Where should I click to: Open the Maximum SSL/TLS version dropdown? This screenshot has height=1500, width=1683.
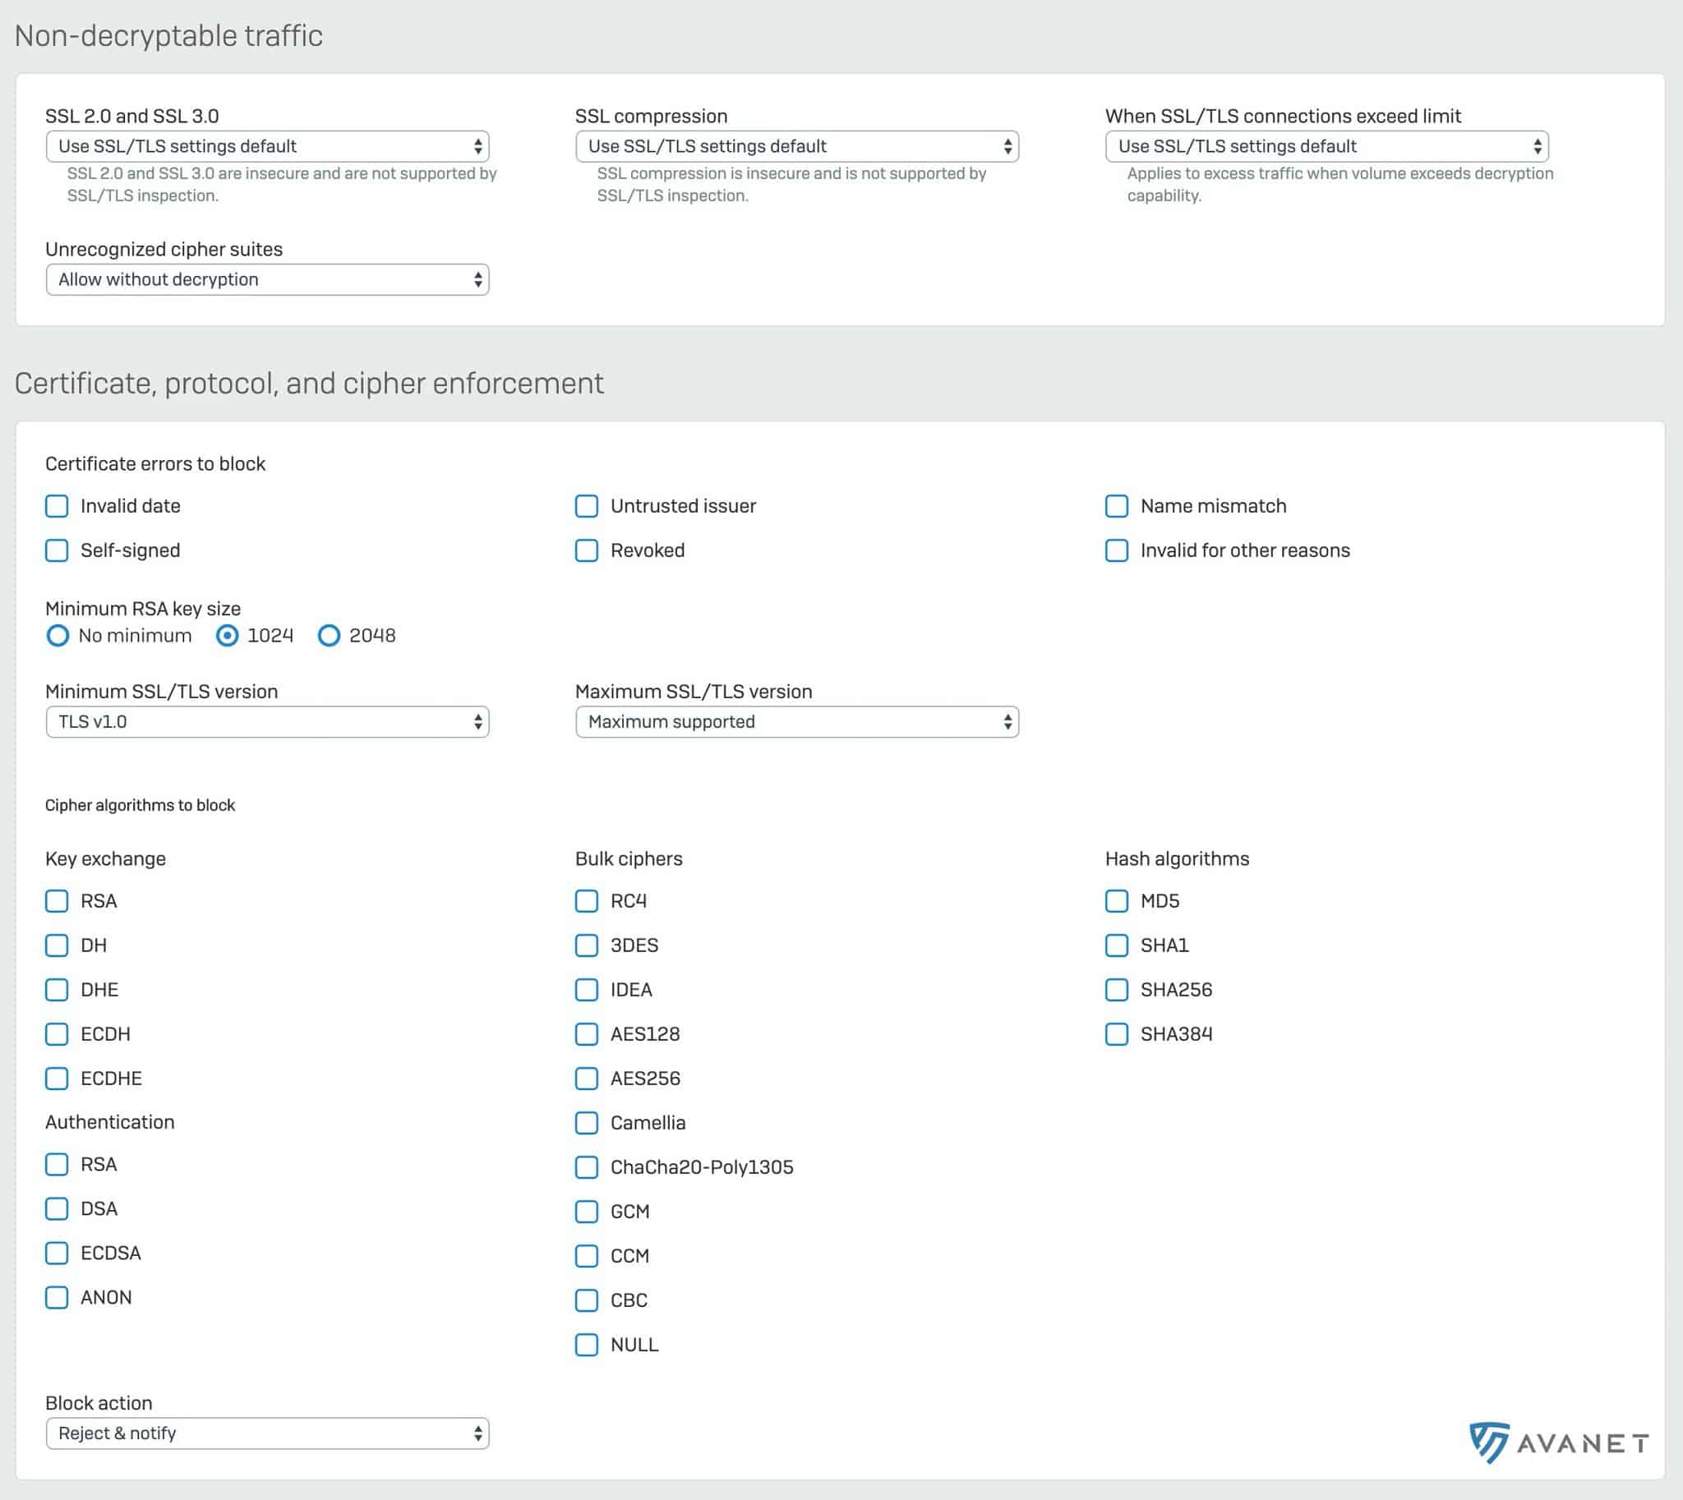pyautogui.click(x=796, y=722)
